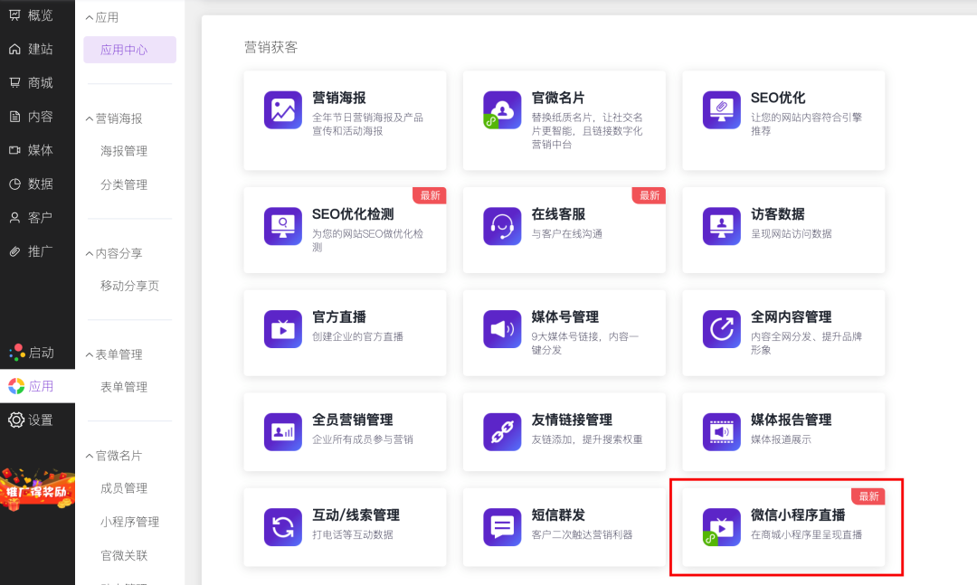Image resolution: width=977 pixels, height=585 pixels.
Task: Select the 全网内容管理 circular arrows icon
Action: (x=721, y=327)
